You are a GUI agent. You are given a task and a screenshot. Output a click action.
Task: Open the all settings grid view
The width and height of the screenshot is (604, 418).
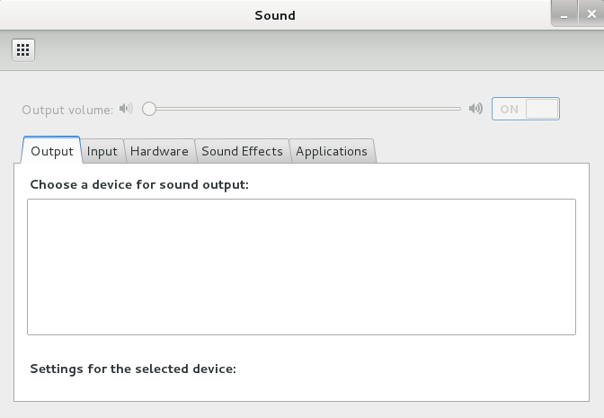click(23, 49)
